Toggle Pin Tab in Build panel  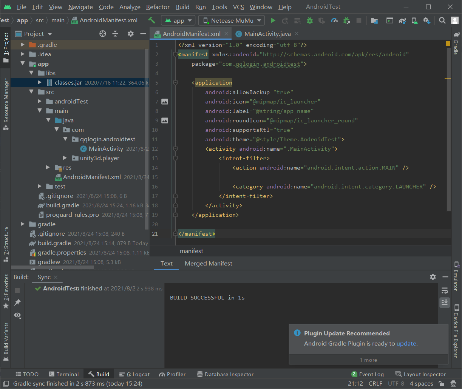[x=17, y=303]
